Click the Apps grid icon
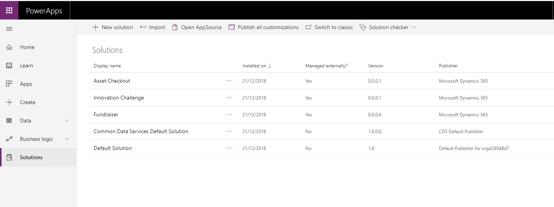 (9, 84)
